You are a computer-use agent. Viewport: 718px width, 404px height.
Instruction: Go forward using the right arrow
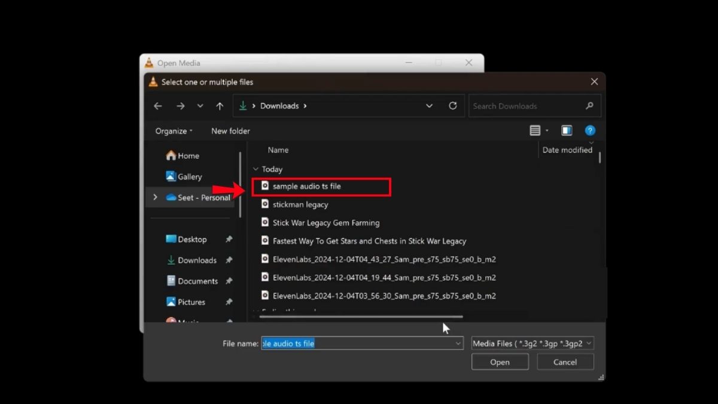point(180,106)
